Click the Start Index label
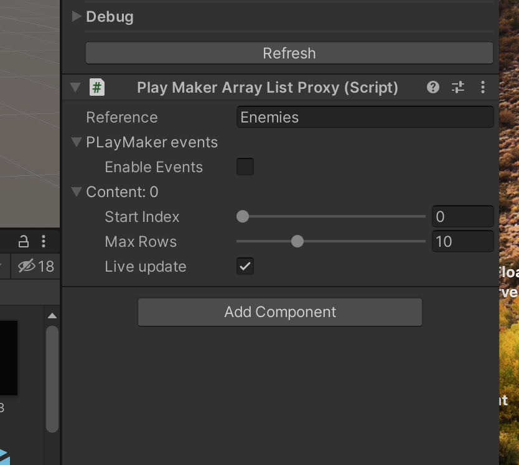This screenshot has width=519, height=465. pyautogui.click(x=142, y=216)
